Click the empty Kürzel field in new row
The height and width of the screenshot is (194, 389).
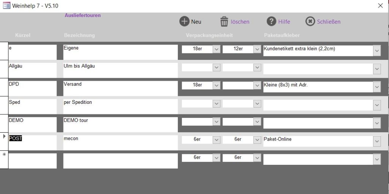click(x=32, y=161)
